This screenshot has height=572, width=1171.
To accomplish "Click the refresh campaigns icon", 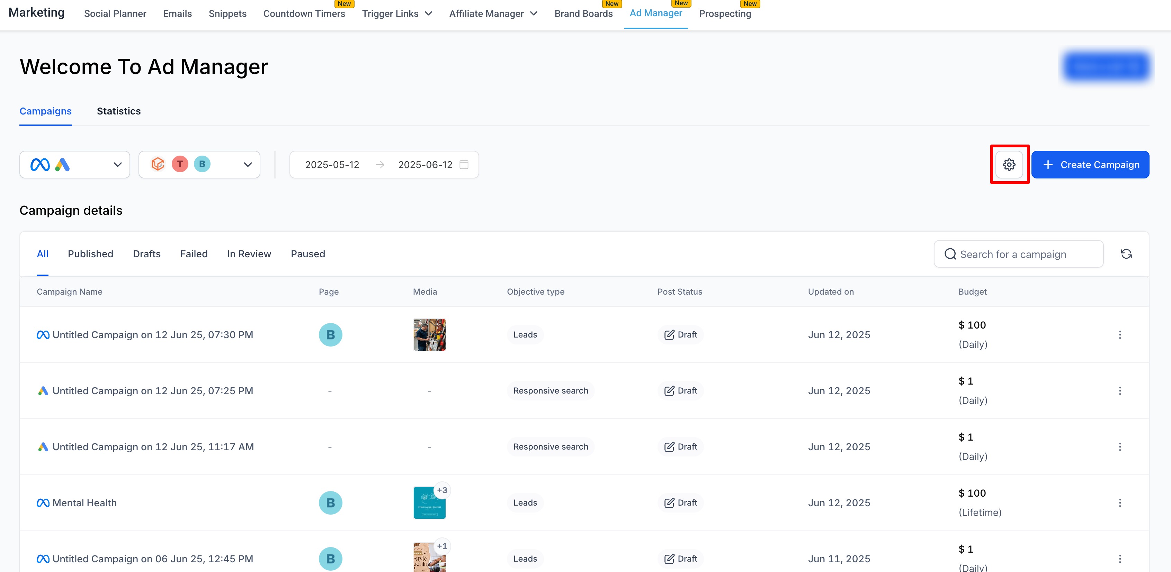I will tap(1126, 254).
